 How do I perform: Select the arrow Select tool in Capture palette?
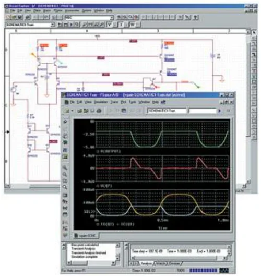point(254,33)
